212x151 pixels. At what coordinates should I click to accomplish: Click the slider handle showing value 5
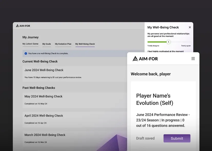(168, 41)
